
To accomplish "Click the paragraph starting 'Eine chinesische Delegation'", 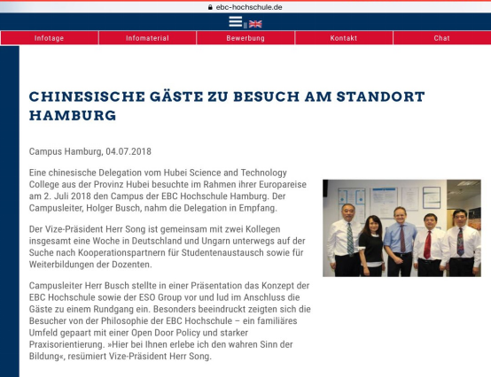I will (168, 190).
